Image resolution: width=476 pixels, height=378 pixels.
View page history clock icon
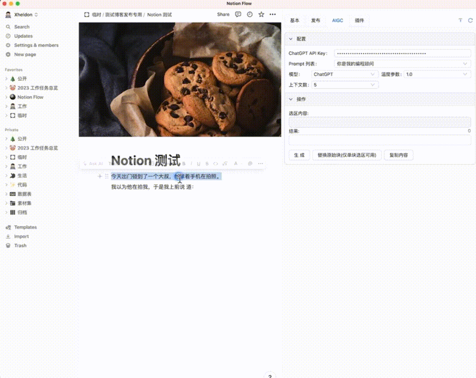pyautogui.click(x=250, y=14)
